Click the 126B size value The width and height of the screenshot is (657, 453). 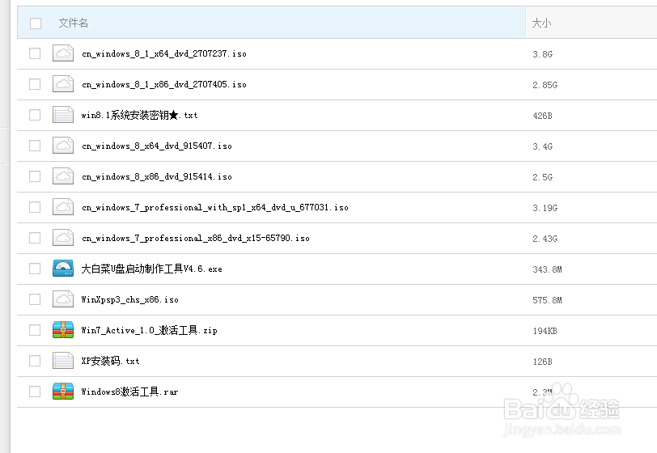pos(543,362)
